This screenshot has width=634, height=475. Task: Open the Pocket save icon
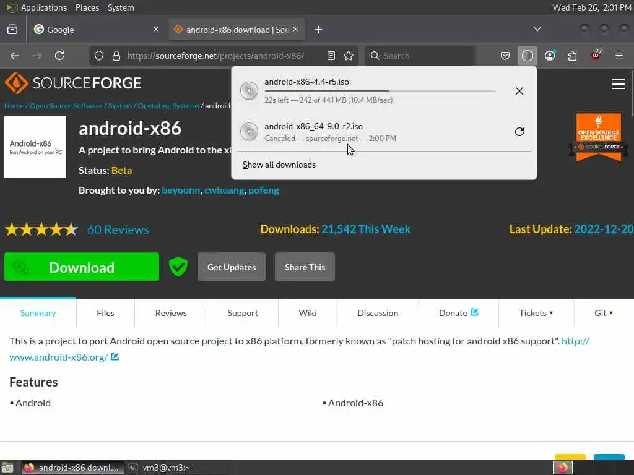[505, 56]
